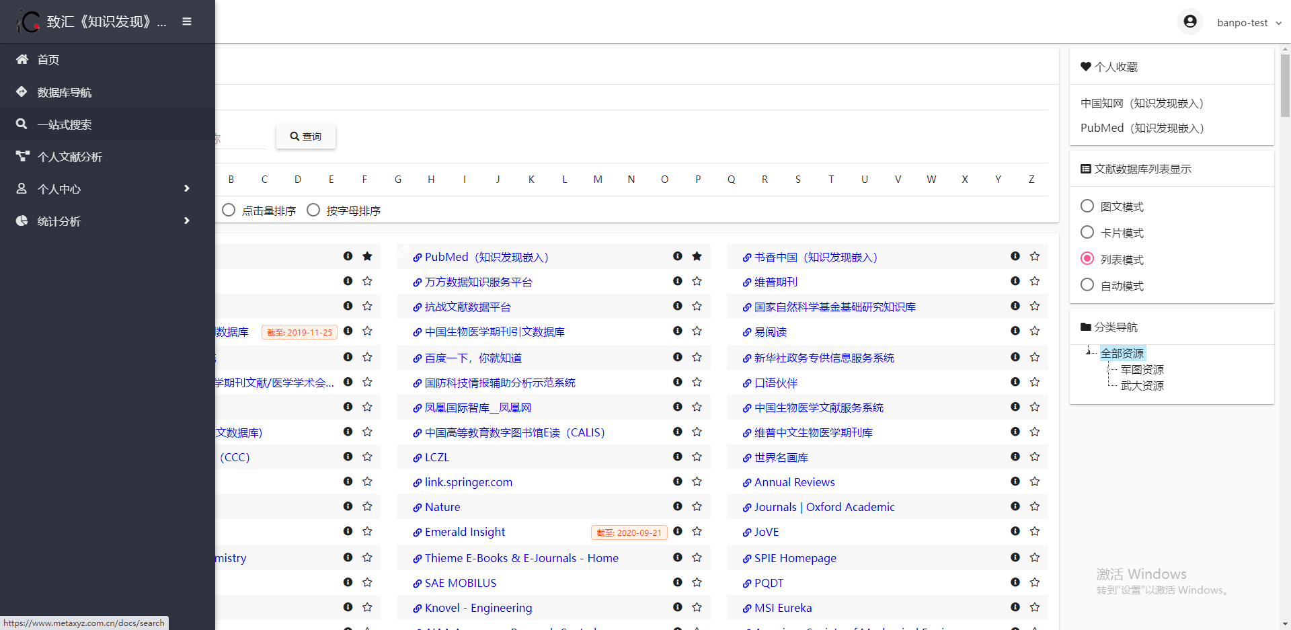
Task: Show info for link.springer.com
Action: point(678,481)
